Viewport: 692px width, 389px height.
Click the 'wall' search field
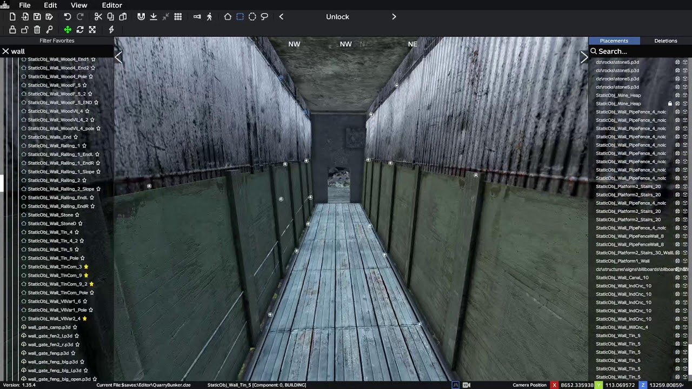click(62, 51)
